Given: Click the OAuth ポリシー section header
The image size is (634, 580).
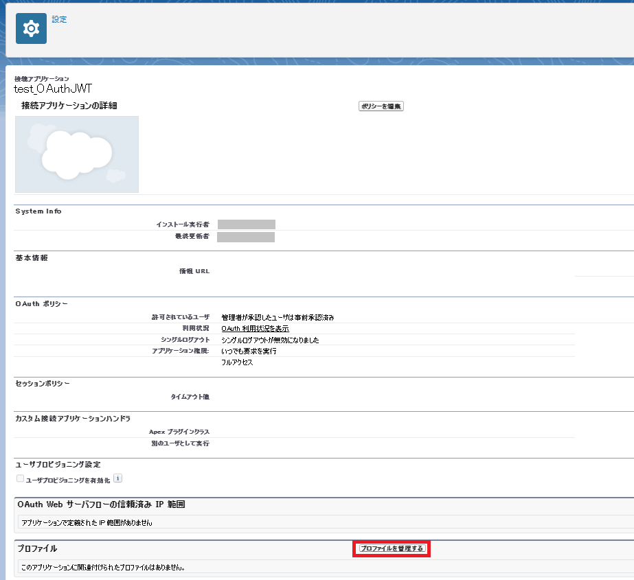Looking at the screenshot, I should pyautogui.click(x=41, y=303).
